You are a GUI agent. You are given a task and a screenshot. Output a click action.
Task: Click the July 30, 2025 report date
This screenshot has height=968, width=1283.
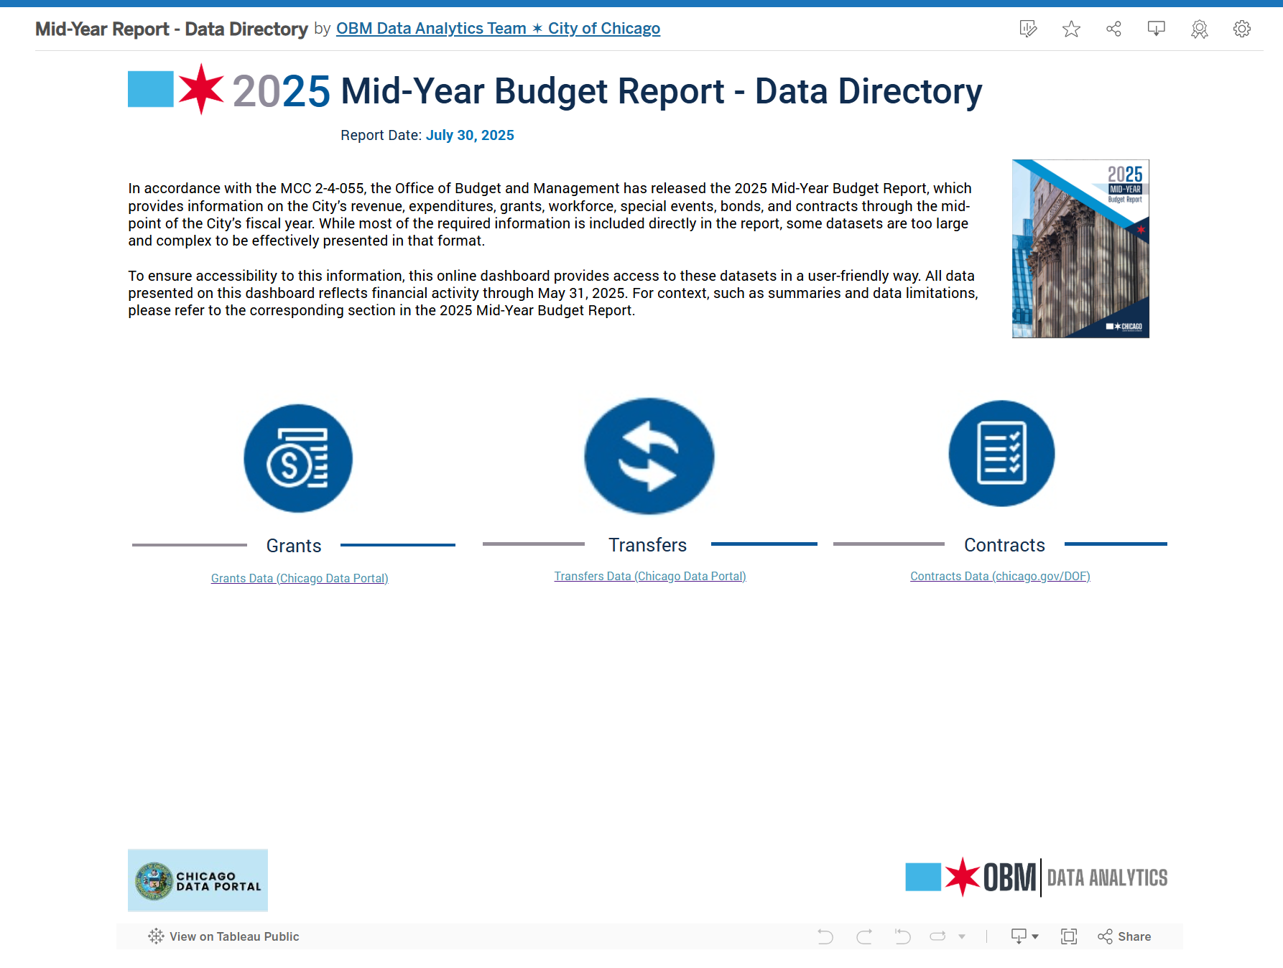click(470, 135)
